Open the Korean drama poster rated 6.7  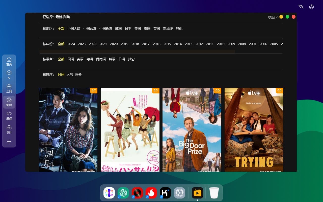pyautogui.click(x=68, y=130)
